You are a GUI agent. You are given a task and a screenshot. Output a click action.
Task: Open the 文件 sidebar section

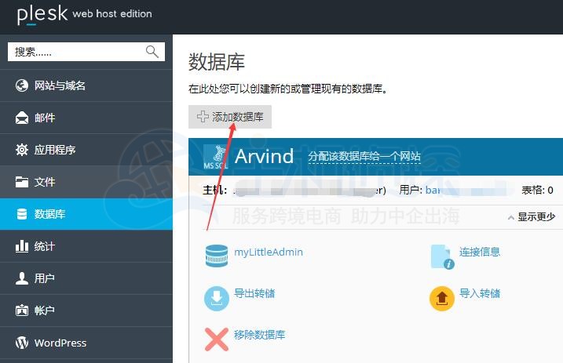point(86,182)
